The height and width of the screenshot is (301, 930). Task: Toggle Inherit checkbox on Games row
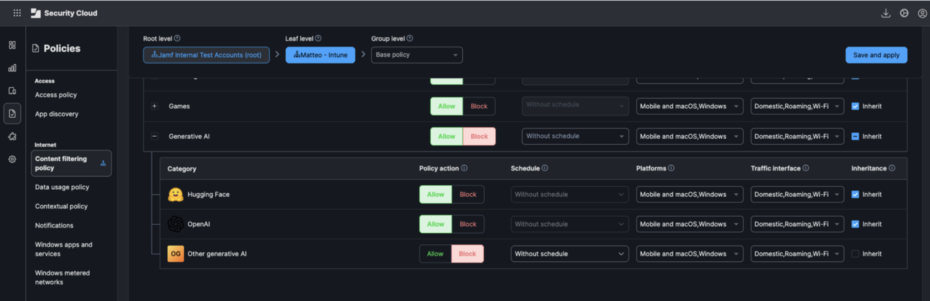point(855,106)
